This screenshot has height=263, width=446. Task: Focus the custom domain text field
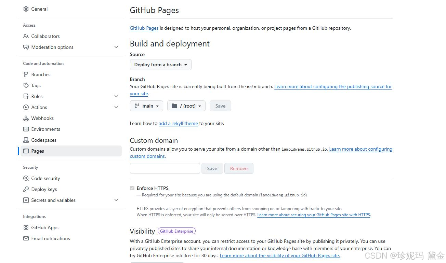pyautogui.click(x=165, y=168)
